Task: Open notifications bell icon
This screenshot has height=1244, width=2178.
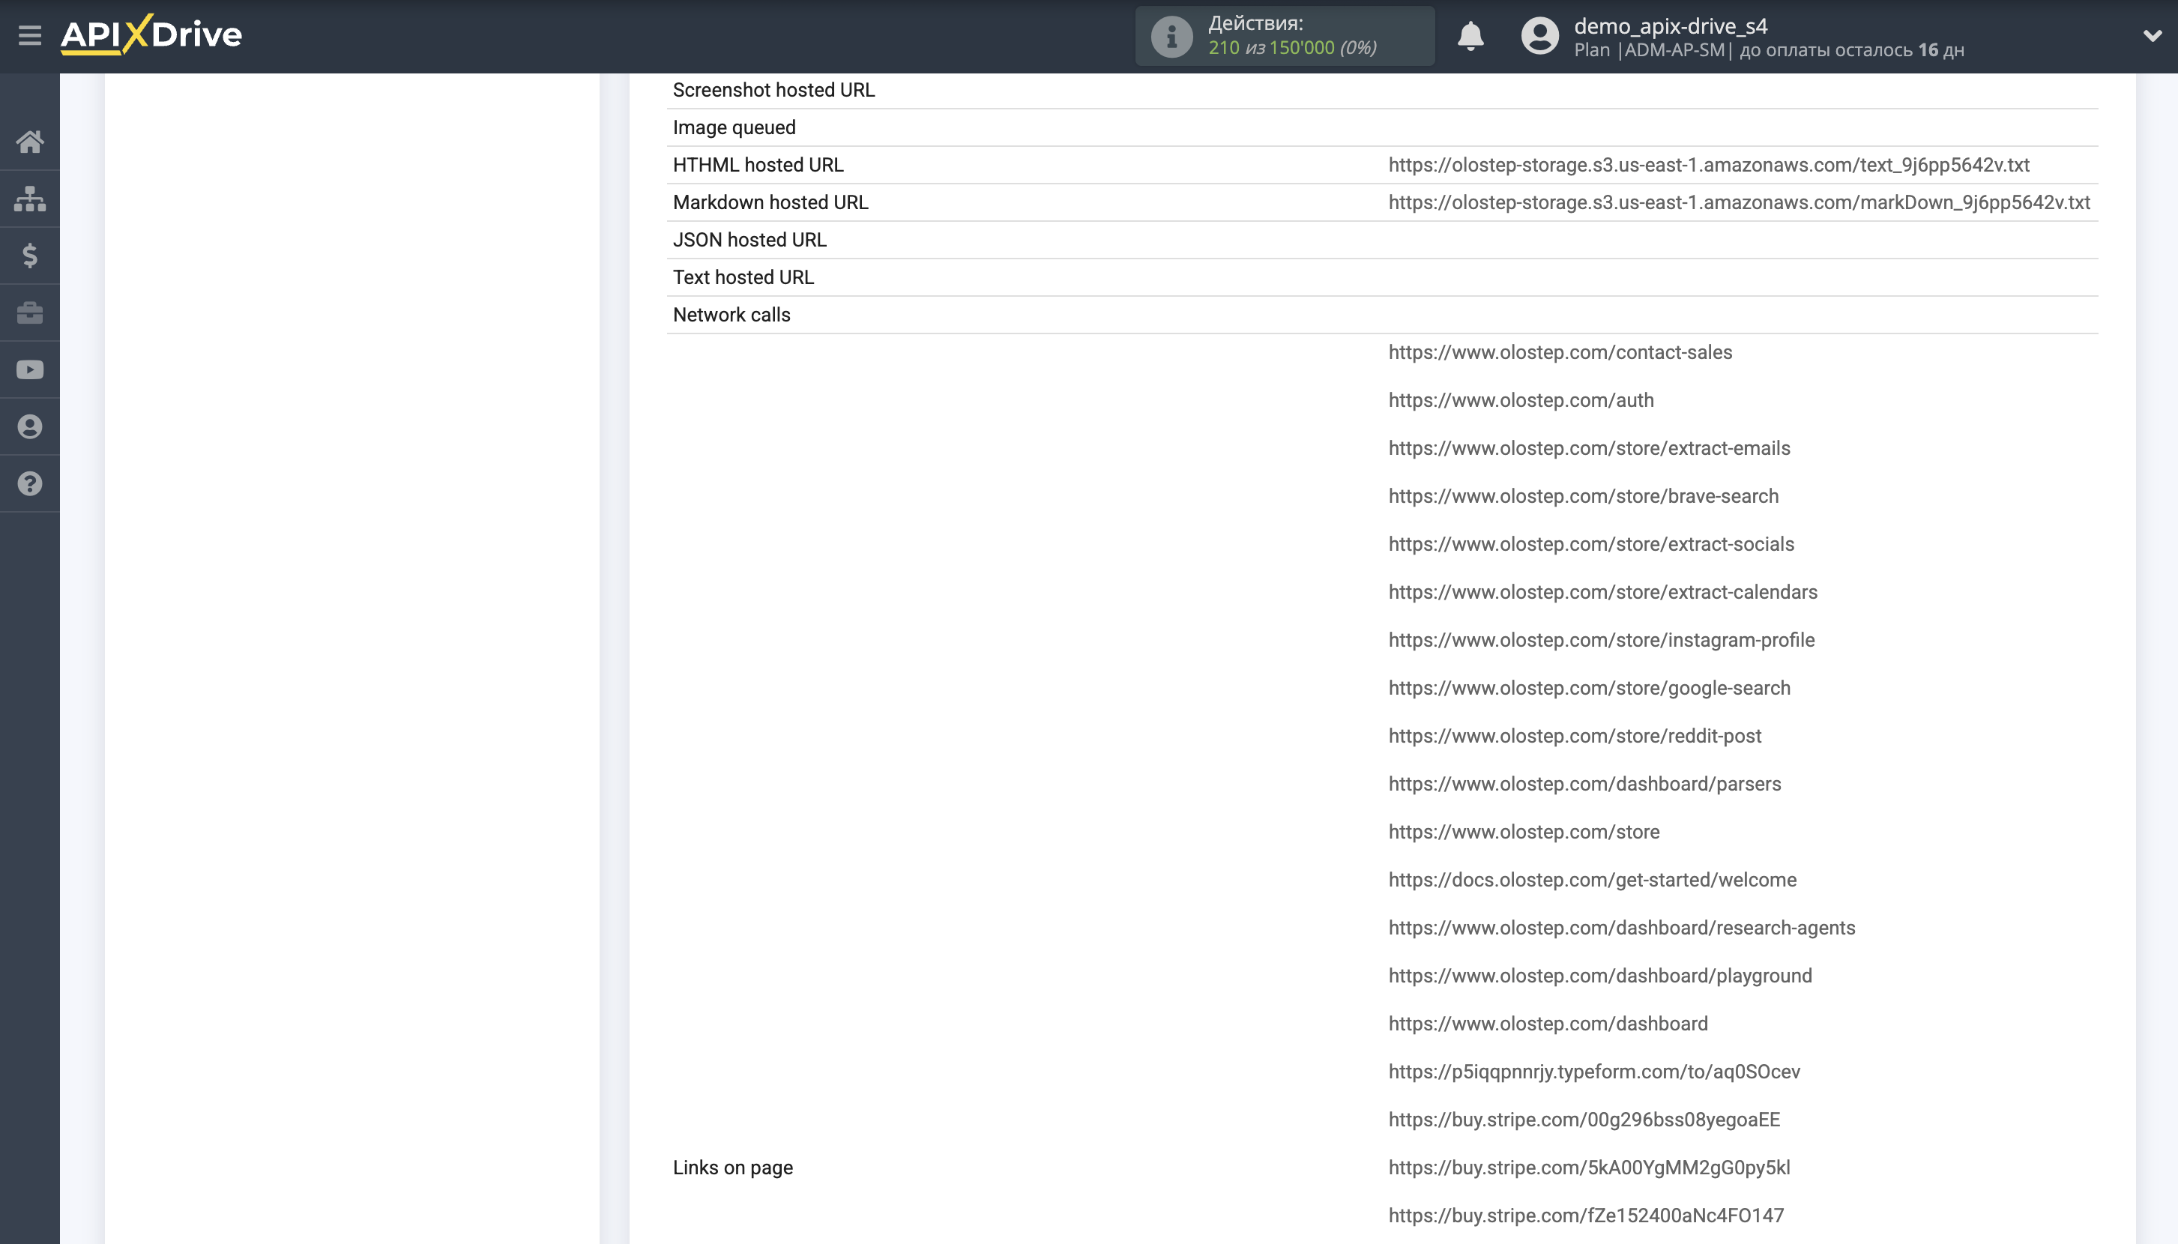Action: click(x=1470, y=36)
